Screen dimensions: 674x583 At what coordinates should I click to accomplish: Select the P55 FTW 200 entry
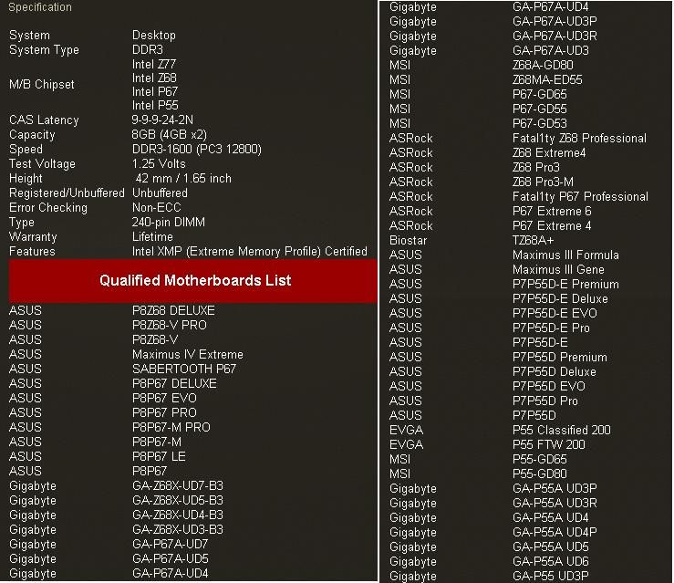(x=549, y=445)
